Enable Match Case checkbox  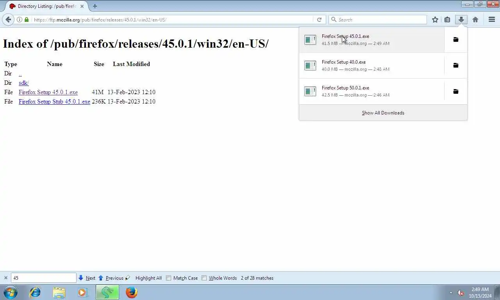point(169,278)
